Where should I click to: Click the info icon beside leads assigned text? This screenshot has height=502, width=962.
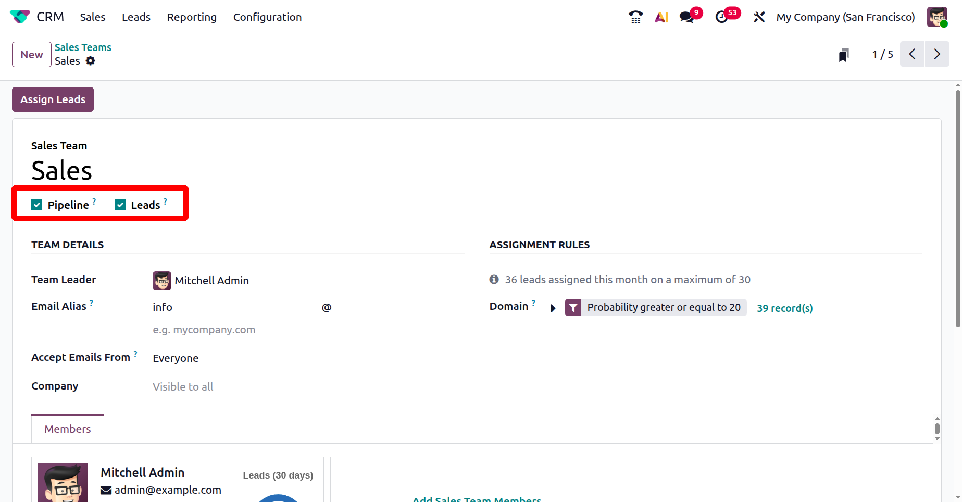click(494, 280)
